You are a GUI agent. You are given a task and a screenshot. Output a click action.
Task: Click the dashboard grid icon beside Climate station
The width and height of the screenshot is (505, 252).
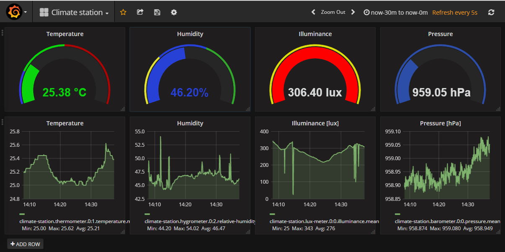tap(44, 12)
